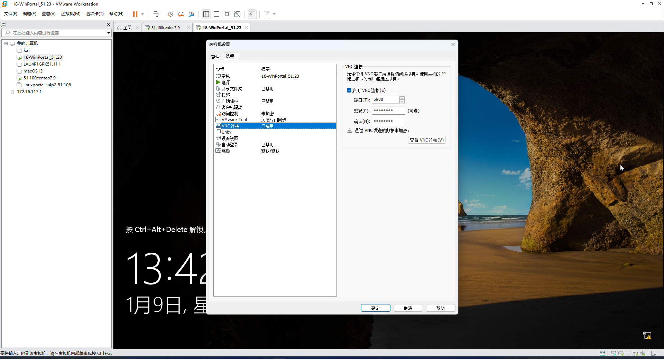Switch to the 51.100centos7.9 tab

tap(165, 28)
